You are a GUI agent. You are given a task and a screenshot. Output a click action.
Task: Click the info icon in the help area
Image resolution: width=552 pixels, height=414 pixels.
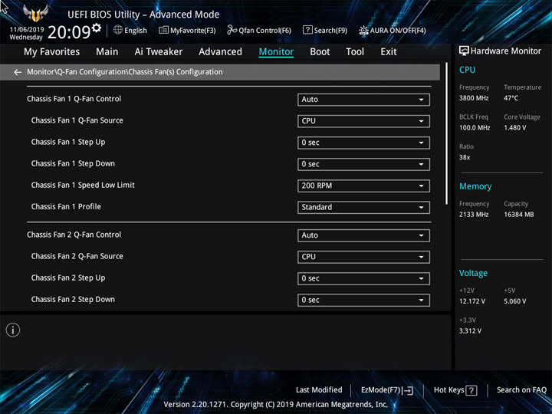pos(13,330)
